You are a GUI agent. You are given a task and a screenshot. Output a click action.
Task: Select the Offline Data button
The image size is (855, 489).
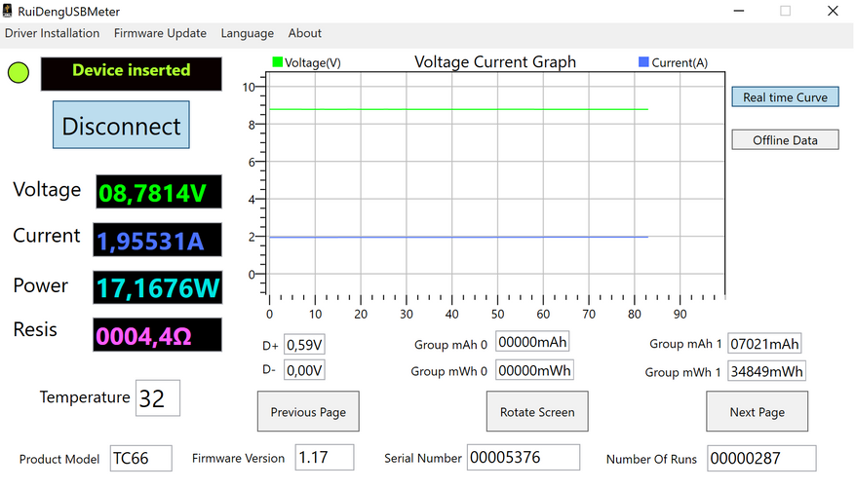[x=785, y=140]
